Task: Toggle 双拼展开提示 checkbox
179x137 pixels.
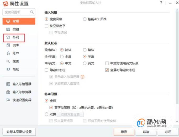Action: pos(51,121)
